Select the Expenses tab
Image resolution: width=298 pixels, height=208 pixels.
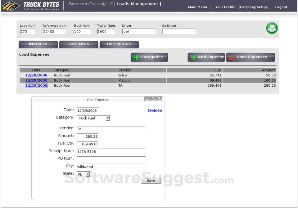point(79,44)
